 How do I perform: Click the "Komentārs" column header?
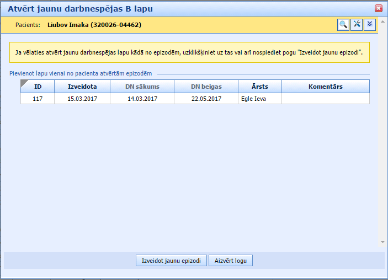(325, 87)
